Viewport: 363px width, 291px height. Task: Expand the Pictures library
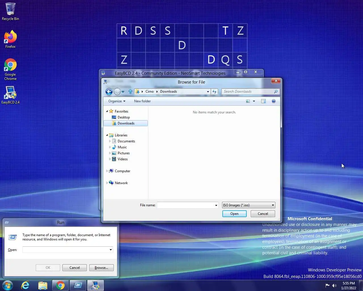[x=110, y=153]
